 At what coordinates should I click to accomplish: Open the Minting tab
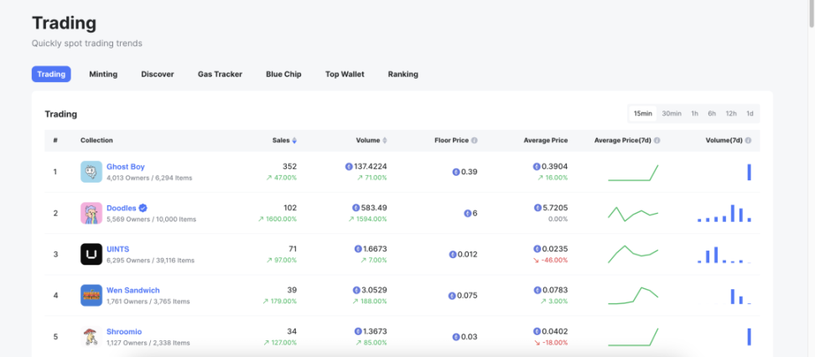[103, 75]
